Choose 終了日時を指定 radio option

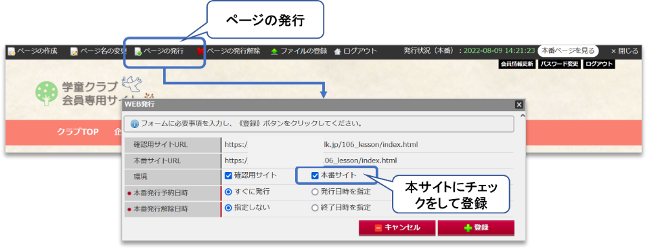(x=315, y=208)
